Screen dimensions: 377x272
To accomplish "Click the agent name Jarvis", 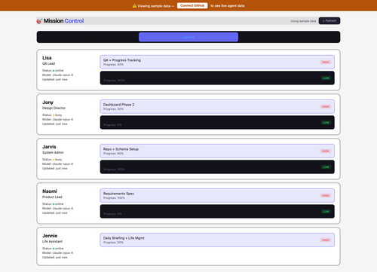I will coord(49,147).
